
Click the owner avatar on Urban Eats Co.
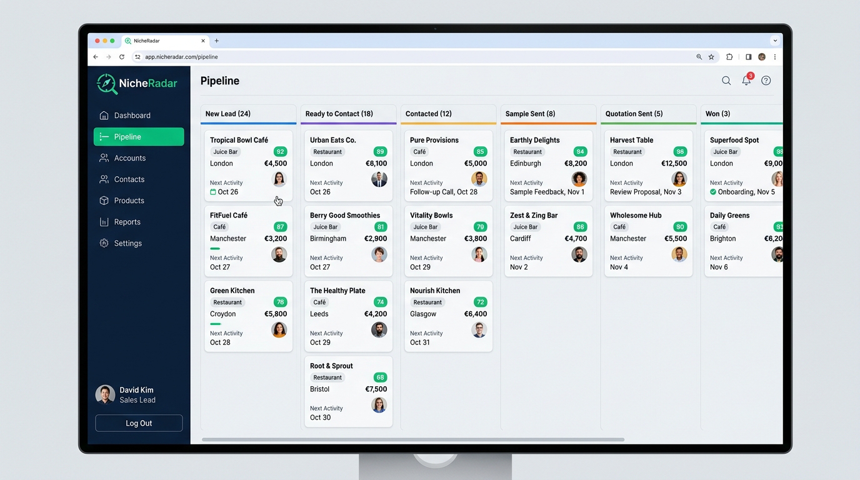coord(379,179)
